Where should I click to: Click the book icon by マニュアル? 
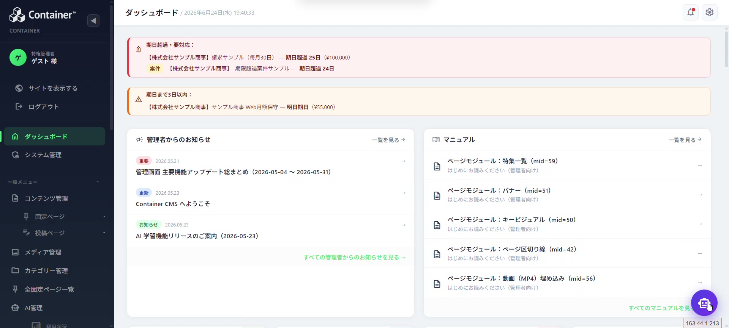click(x=436, y=140)
